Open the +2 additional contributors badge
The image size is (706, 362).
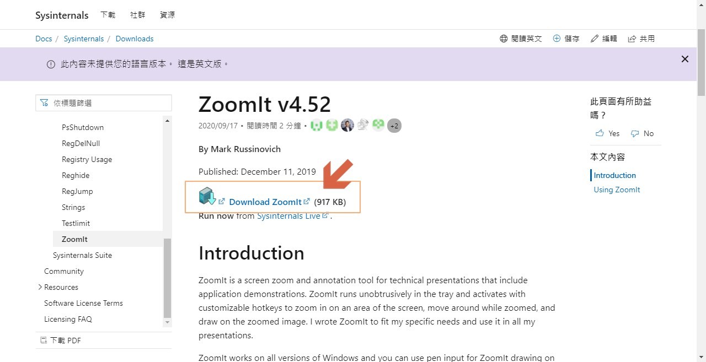coord(394,126)
